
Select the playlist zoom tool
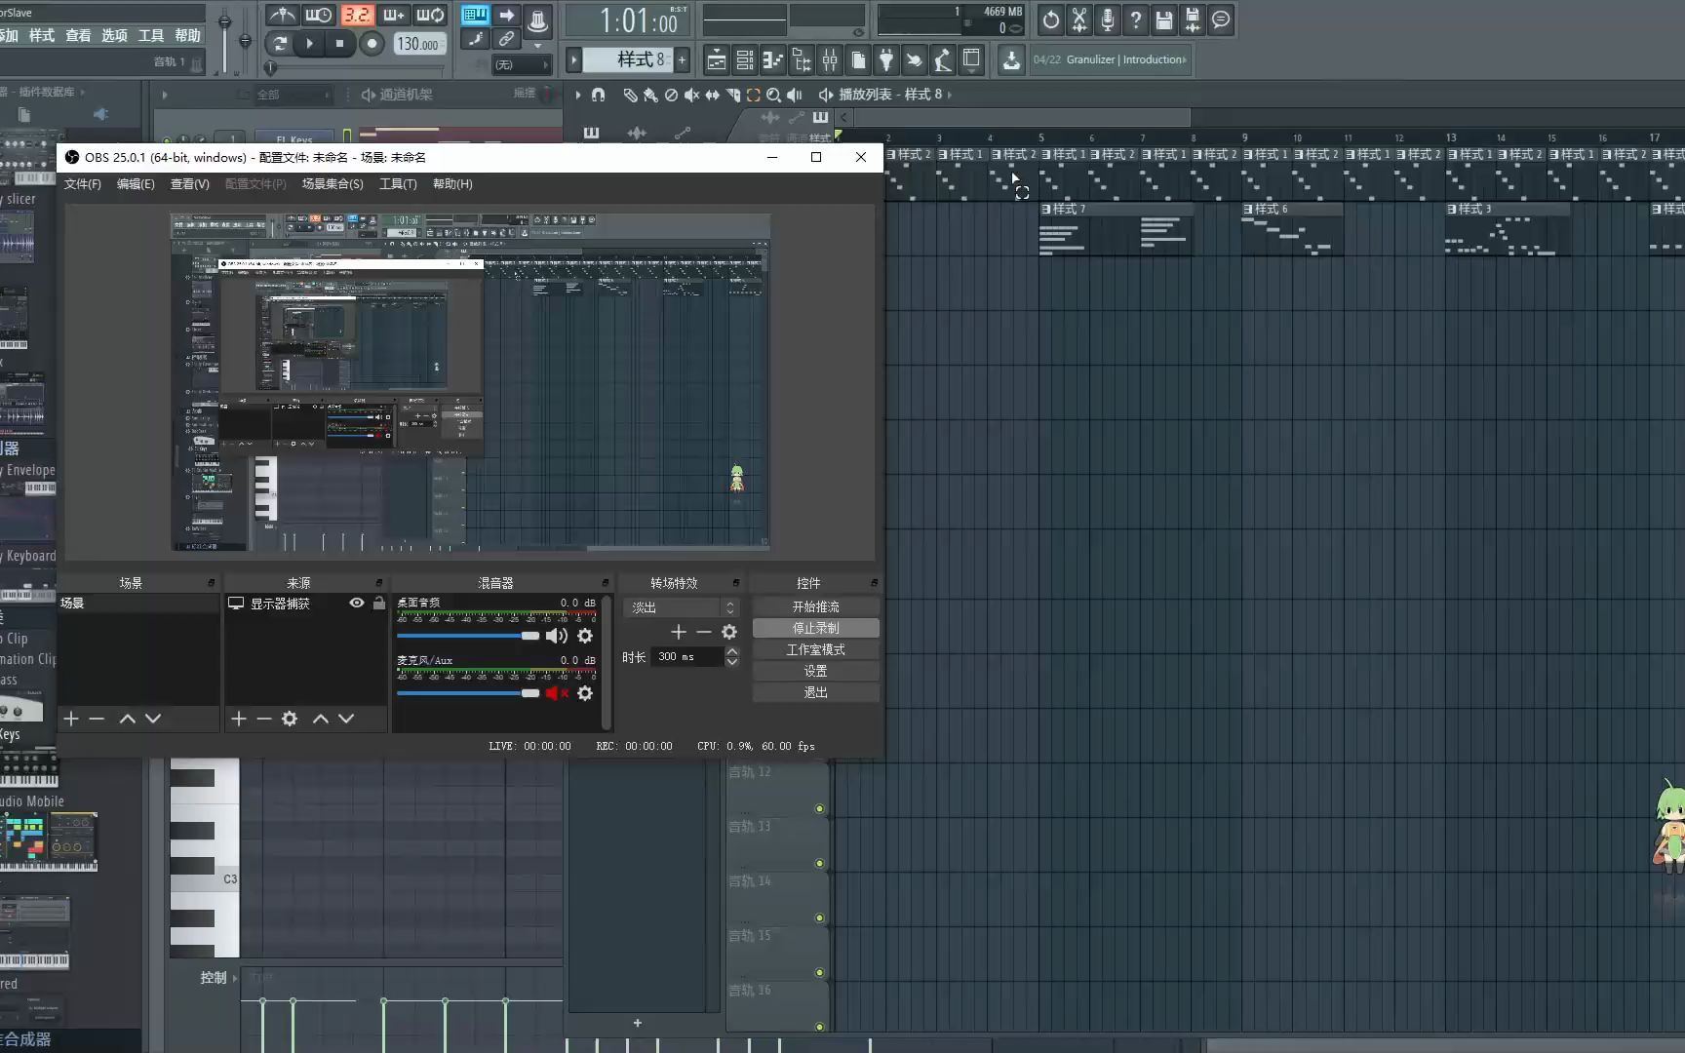773,95
